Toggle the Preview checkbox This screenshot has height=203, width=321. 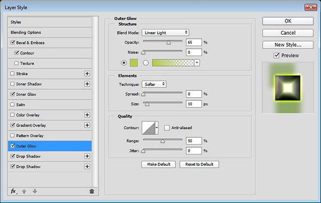click(x=277, y=56)
